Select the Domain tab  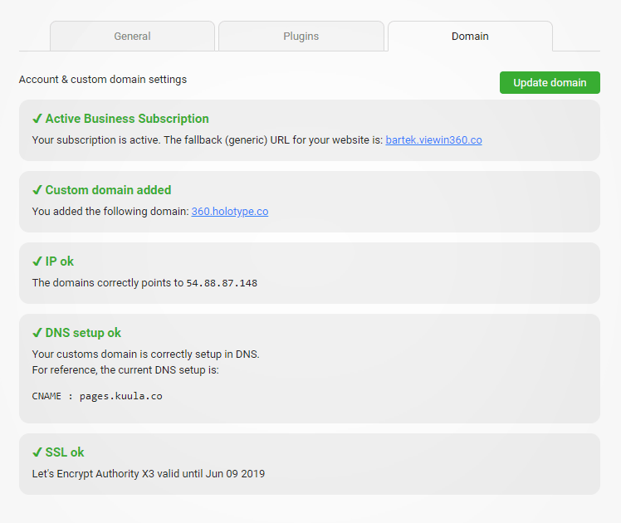pyautogui.click(x=470, y=36)
